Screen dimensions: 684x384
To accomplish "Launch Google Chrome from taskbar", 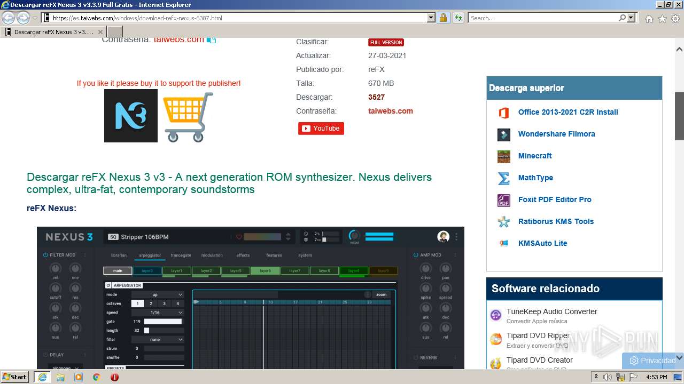I will pos(97,377).
